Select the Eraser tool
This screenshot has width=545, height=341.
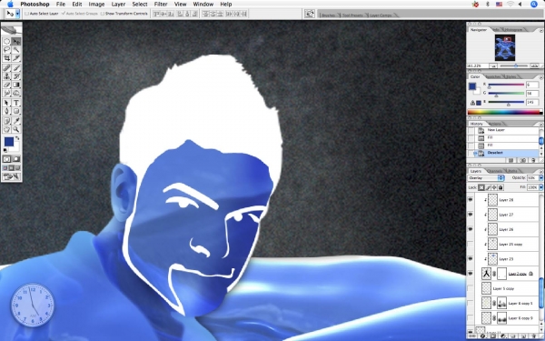(6, 85)
